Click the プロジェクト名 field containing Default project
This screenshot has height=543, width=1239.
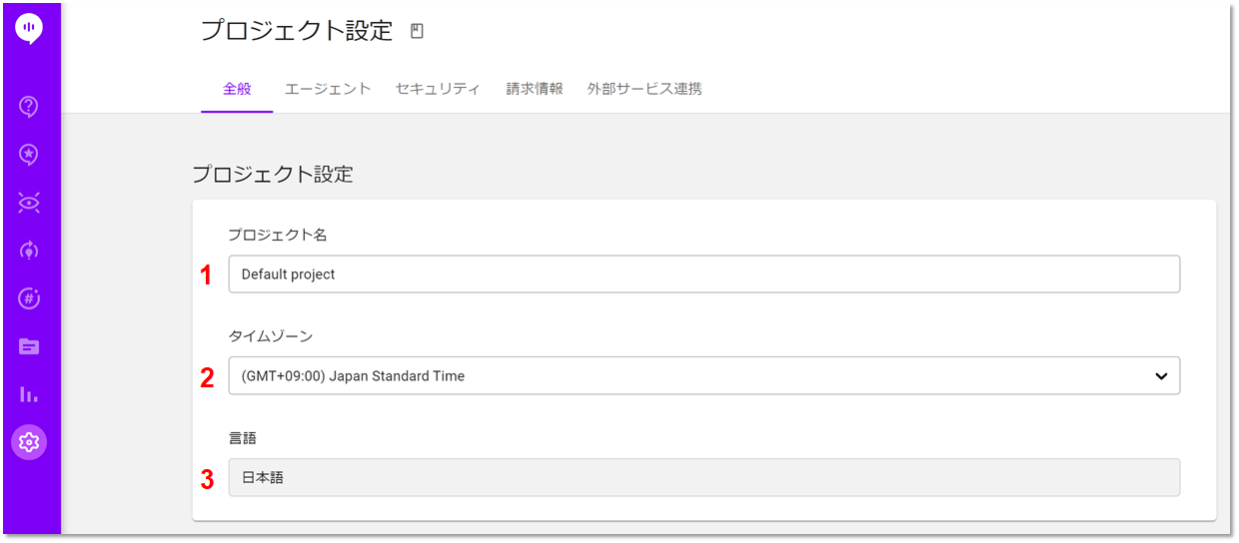click(704, 274)
